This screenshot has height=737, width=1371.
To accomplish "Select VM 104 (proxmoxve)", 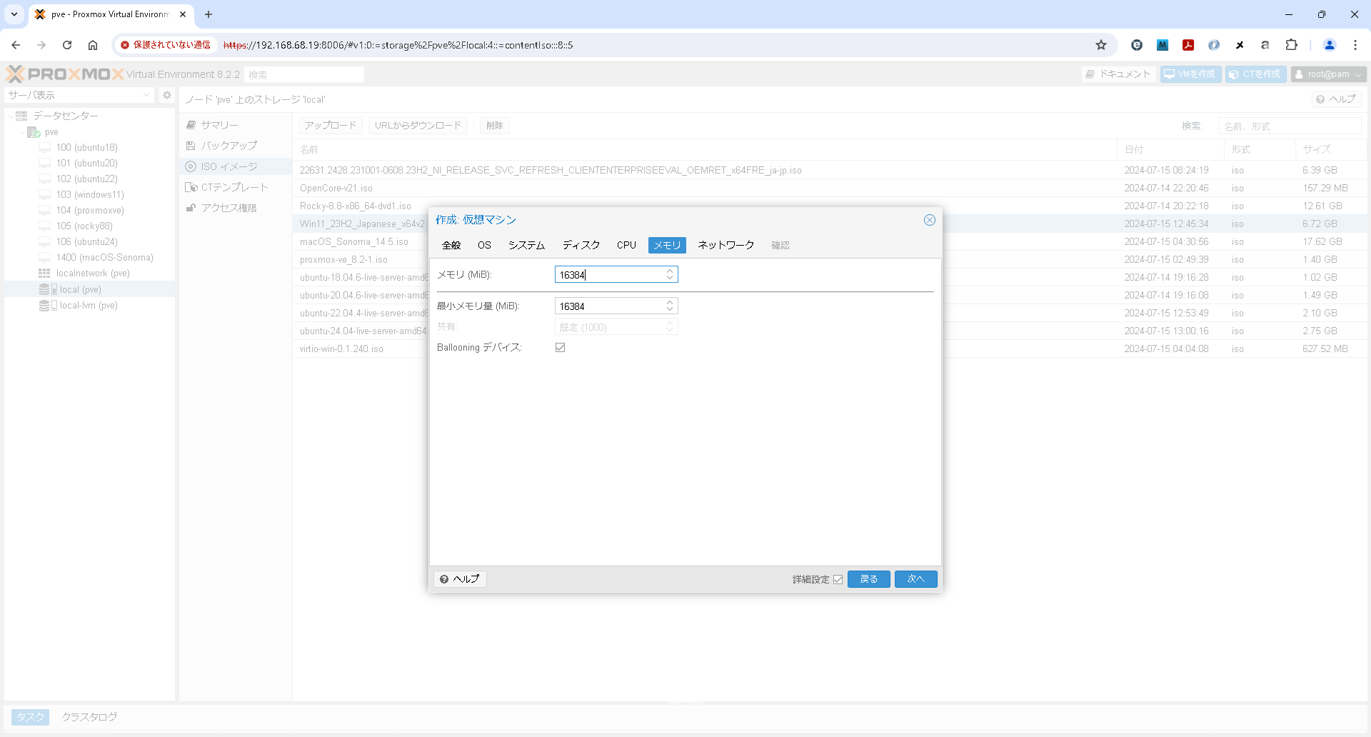I will click(x=90, y=211).
